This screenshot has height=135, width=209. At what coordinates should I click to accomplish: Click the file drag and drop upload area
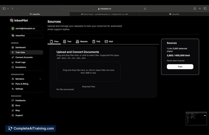(88, 71)
